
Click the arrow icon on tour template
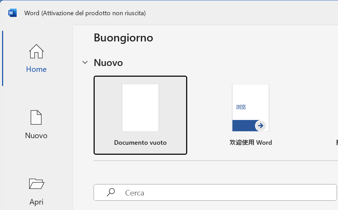click(260, 126)
